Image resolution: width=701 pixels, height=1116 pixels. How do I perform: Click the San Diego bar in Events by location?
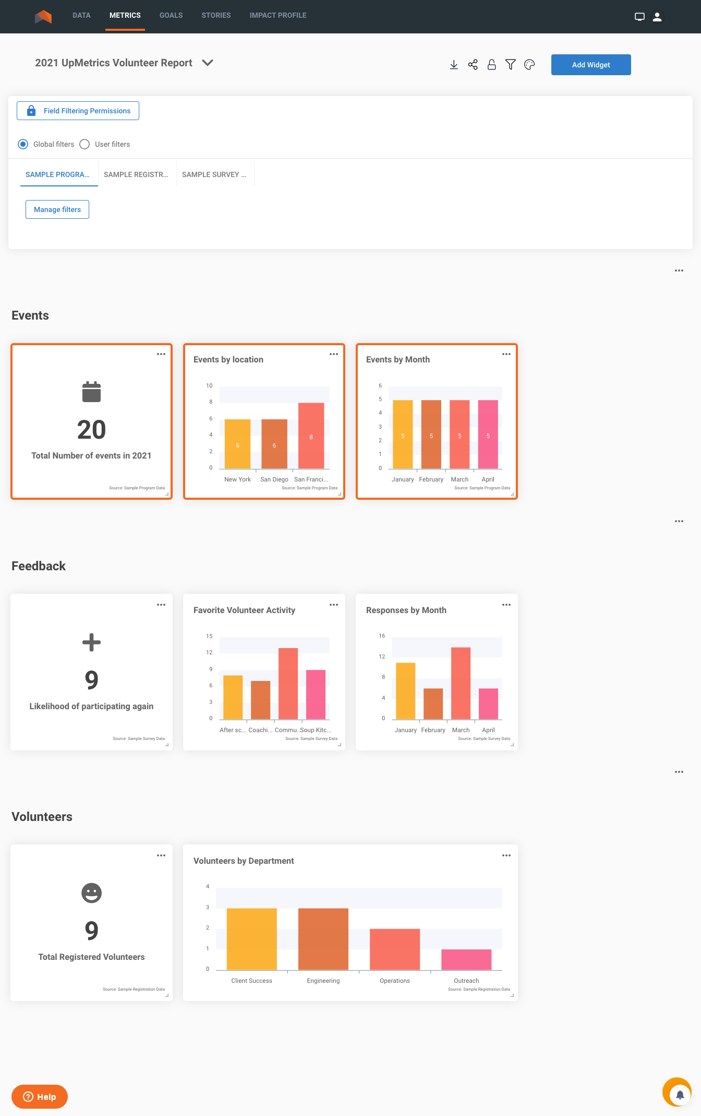(274, 444)
